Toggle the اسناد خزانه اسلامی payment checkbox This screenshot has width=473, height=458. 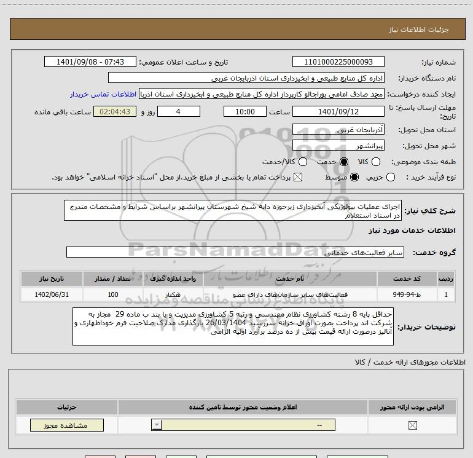[298, 177]
